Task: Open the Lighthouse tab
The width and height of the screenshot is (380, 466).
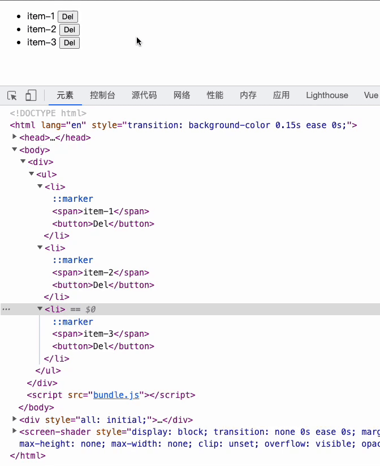Action: (x=327, y=95)
